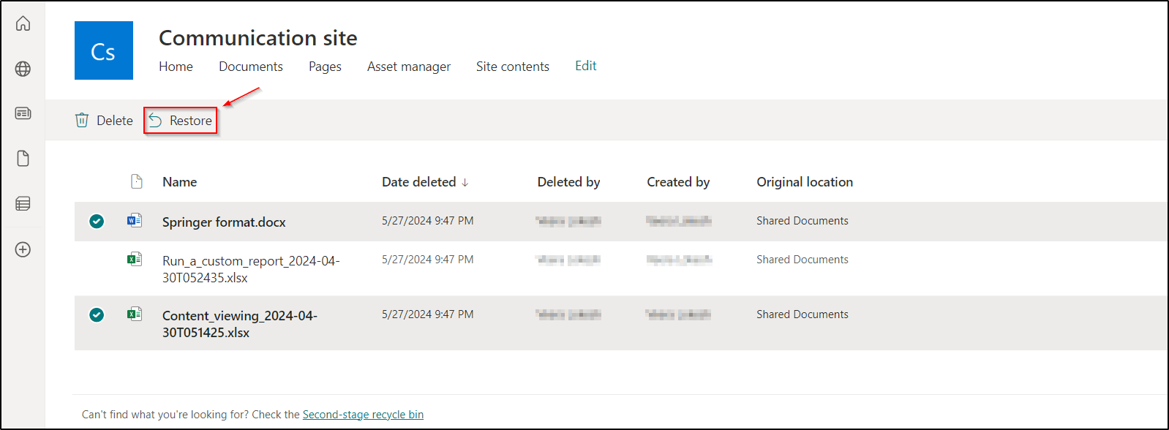Open the globe sites icon in sidebar

23,69
